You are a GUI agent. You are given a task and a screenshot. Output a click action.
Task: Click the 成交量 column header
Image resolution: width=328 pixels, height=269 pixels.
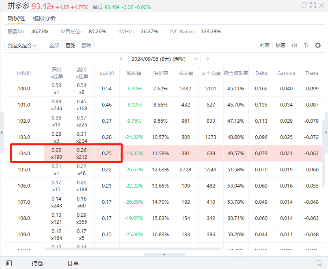186,73
